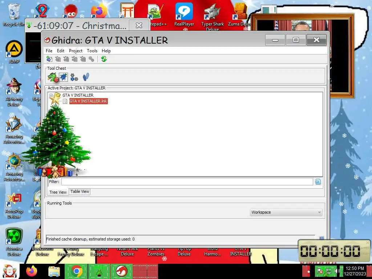Screen dimensions: 372x279
Task: Click the Santa start button
Action: pyautogui.click(x=9, y=271)
